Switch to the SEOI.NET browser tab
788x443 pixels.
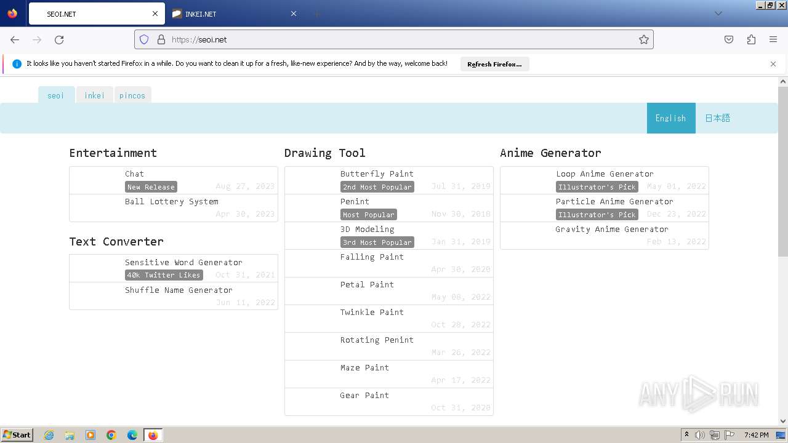point(96,14)
